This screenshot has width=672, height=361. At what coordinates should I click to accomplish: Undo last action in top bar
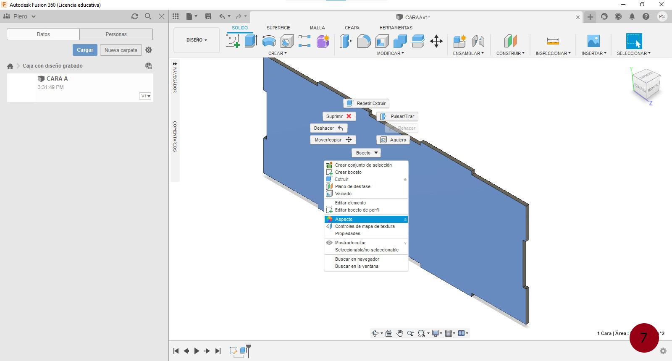point(222,16)
